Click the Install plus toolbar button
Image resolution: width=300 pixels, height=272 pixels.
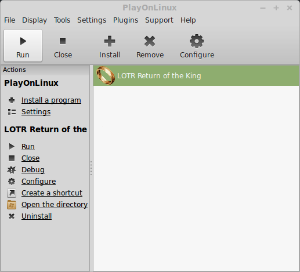[110, 46]
